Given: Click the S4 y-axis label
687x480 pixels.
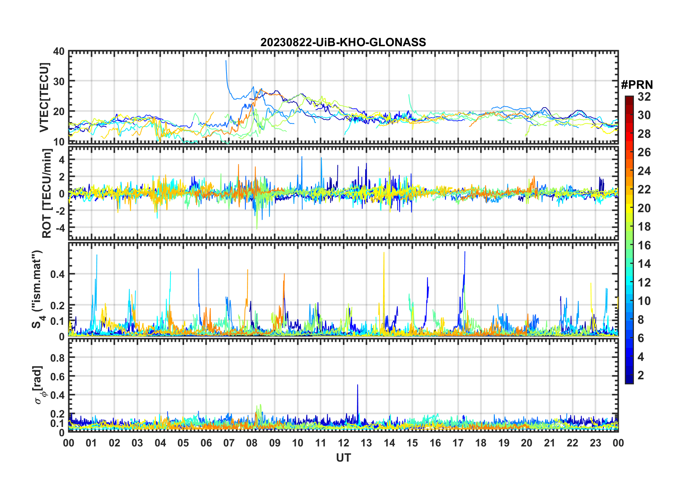Looking at the screenshot, I should (37, 289).
